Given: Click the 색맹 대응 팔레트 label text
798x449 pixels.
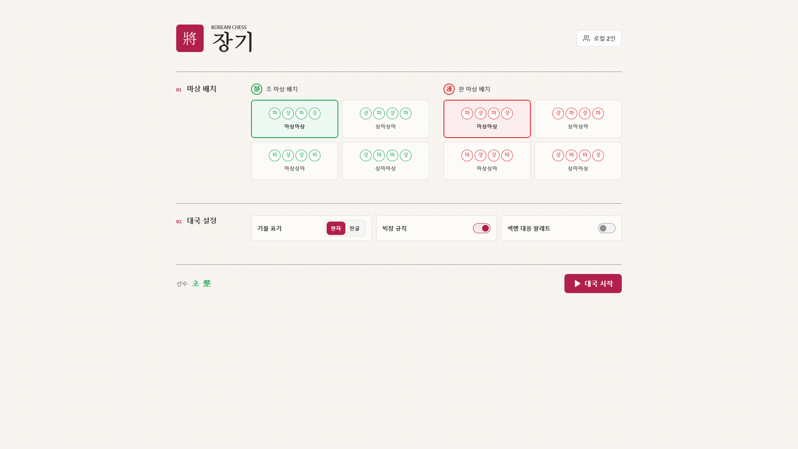Looking at the screenshot, I should coord(529,228).
